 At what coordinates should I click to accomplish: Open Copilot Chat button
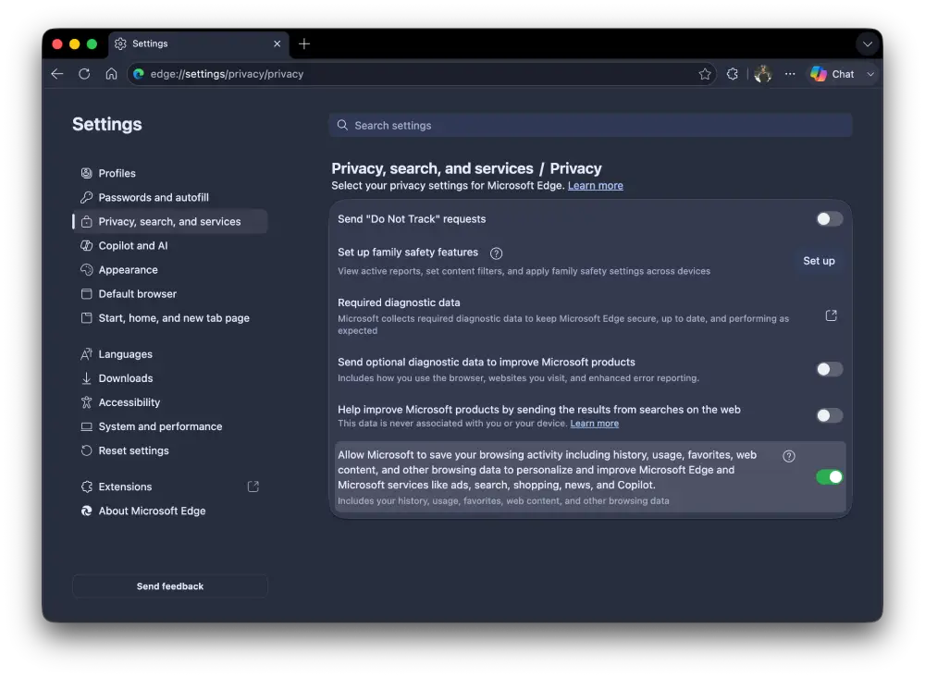coord(832,74)
